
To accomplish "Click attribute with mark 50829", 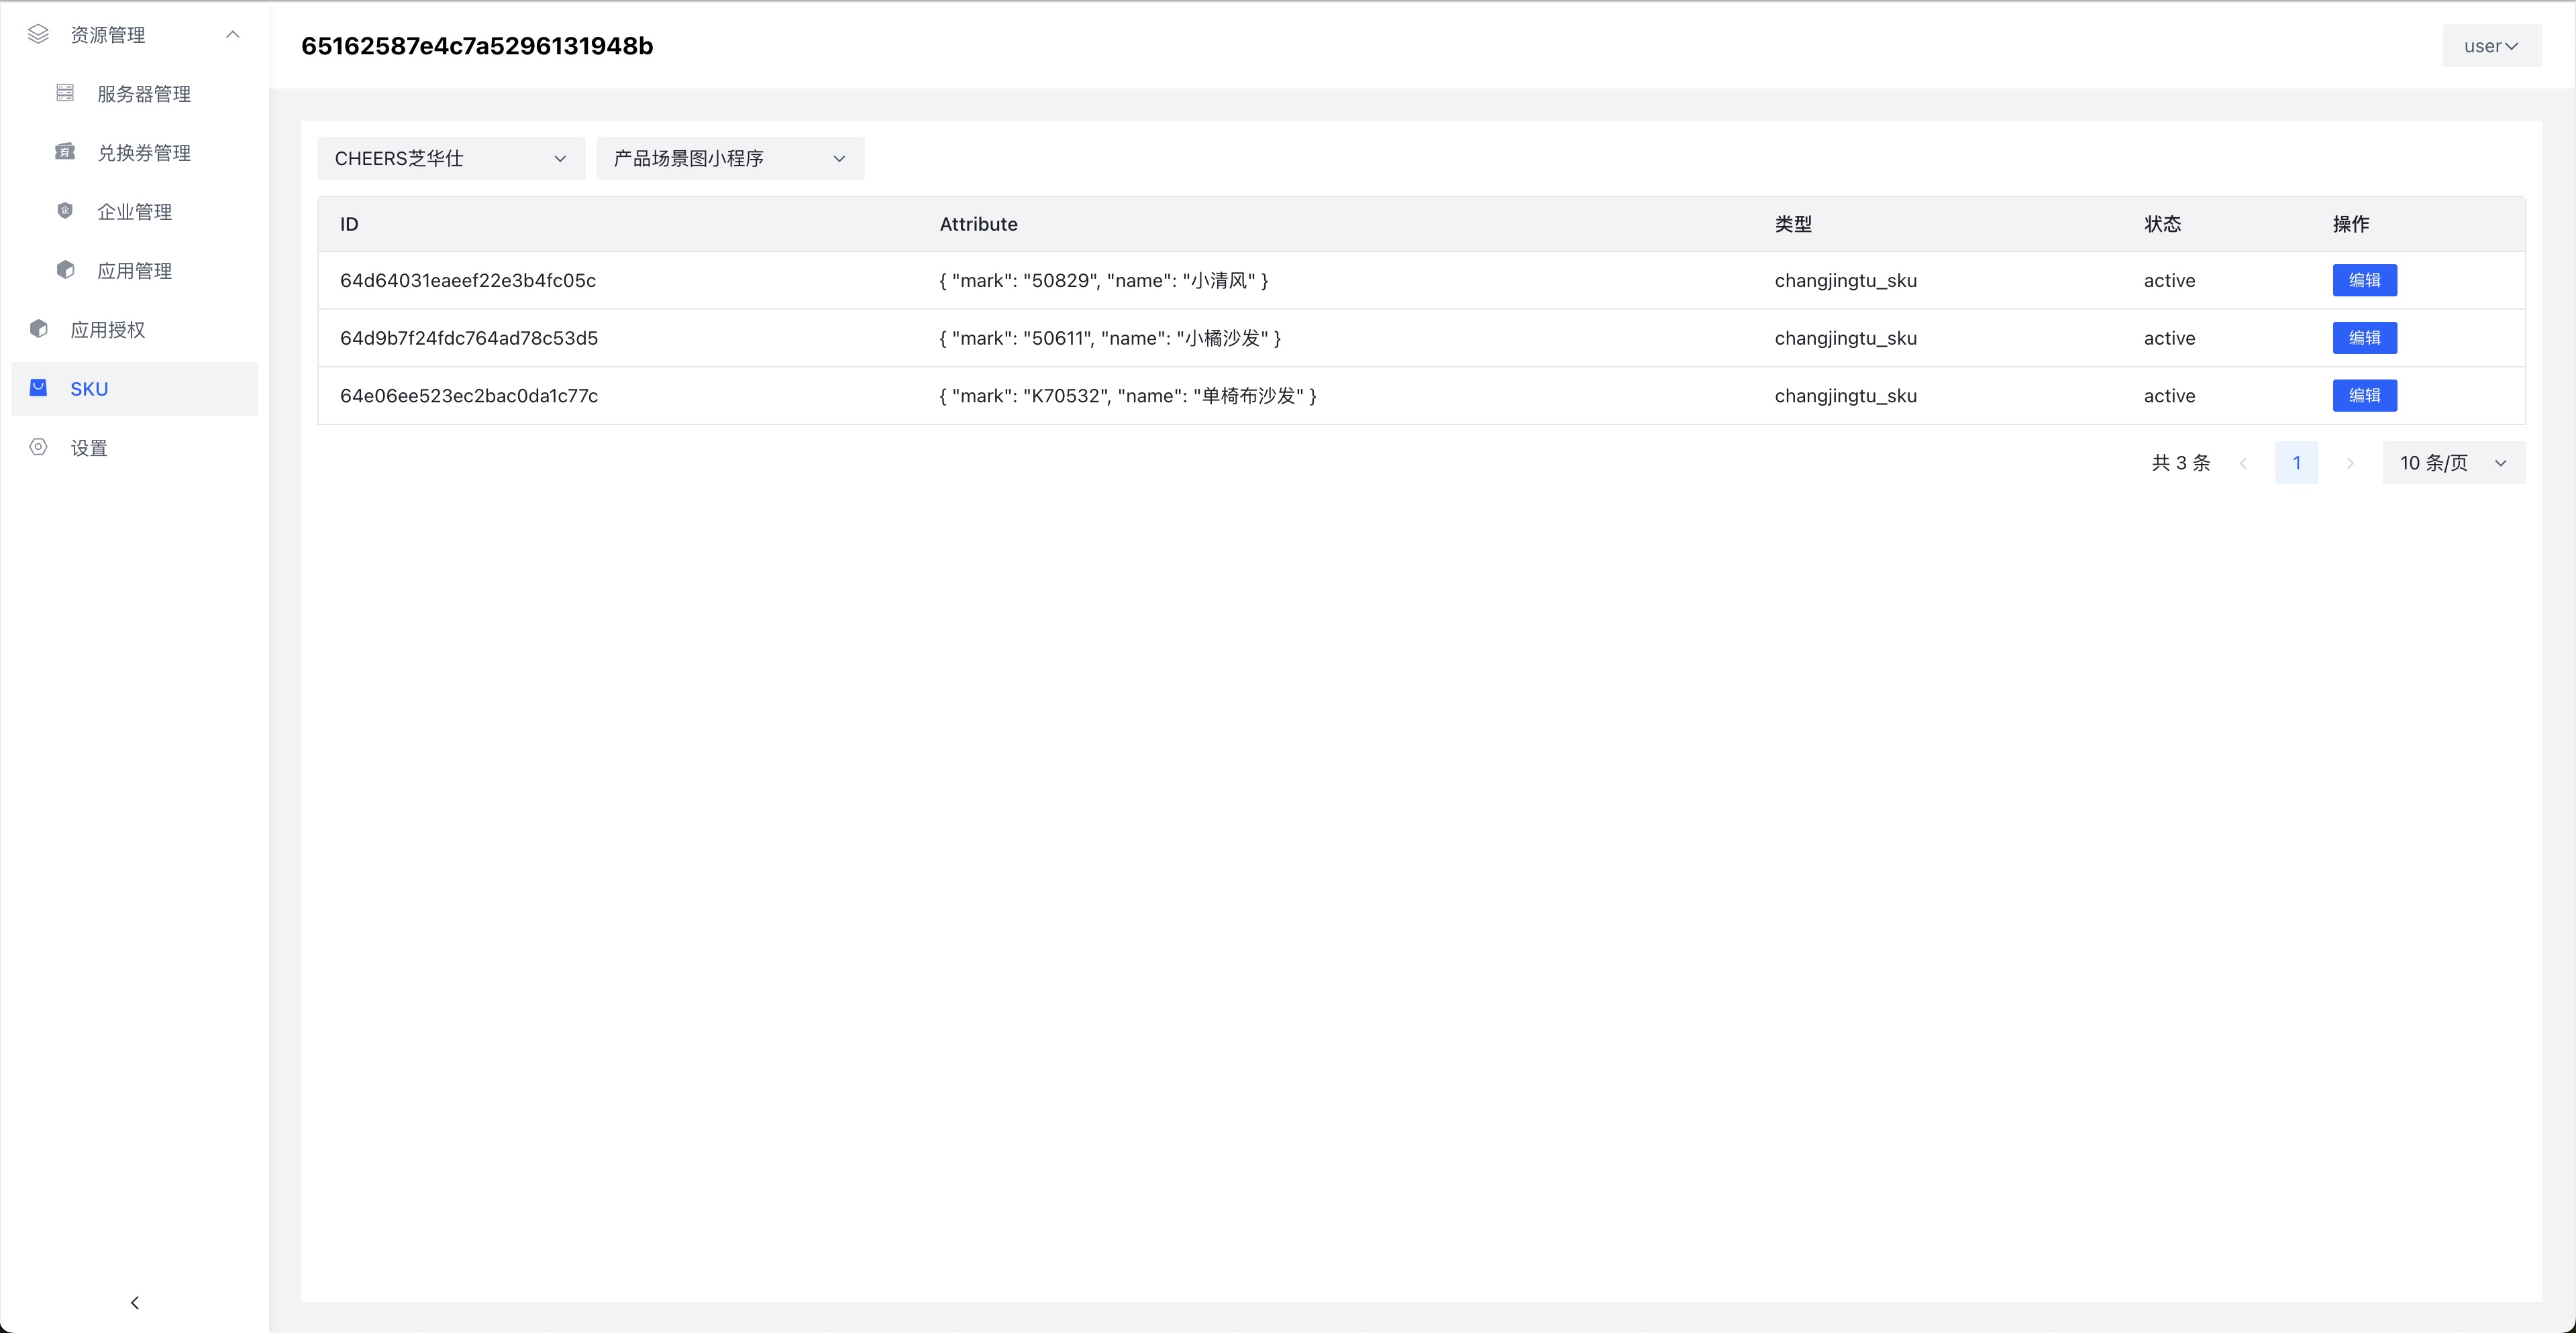I will (1104, 281).
